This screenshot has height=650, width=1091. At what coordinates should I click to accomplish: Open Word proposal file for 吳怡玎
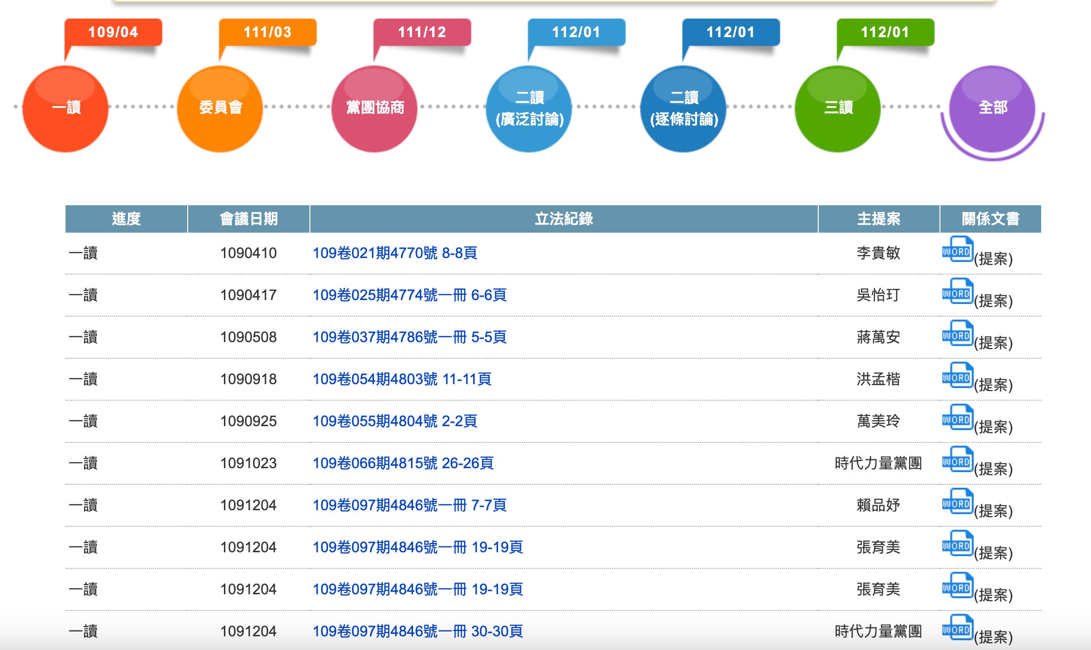(x=957, y=292)
